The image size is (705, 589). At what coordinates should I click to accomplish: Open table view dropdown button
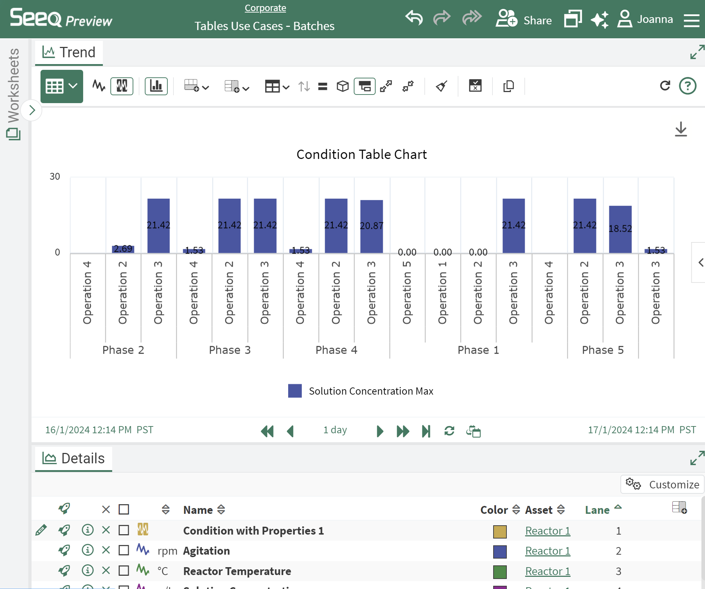[x=62, y=86]
